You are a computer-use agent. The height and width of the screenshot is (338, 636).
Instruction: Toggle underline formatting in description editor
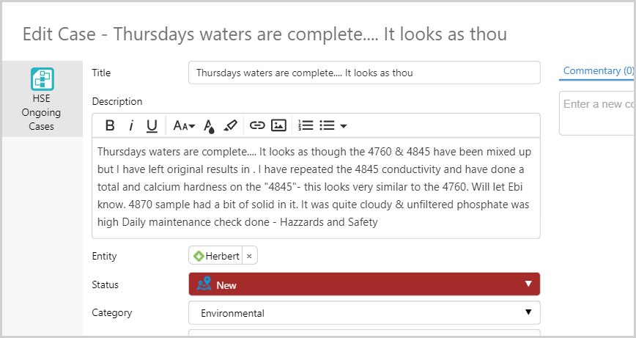pyautogui.click(x=152, y=125)
